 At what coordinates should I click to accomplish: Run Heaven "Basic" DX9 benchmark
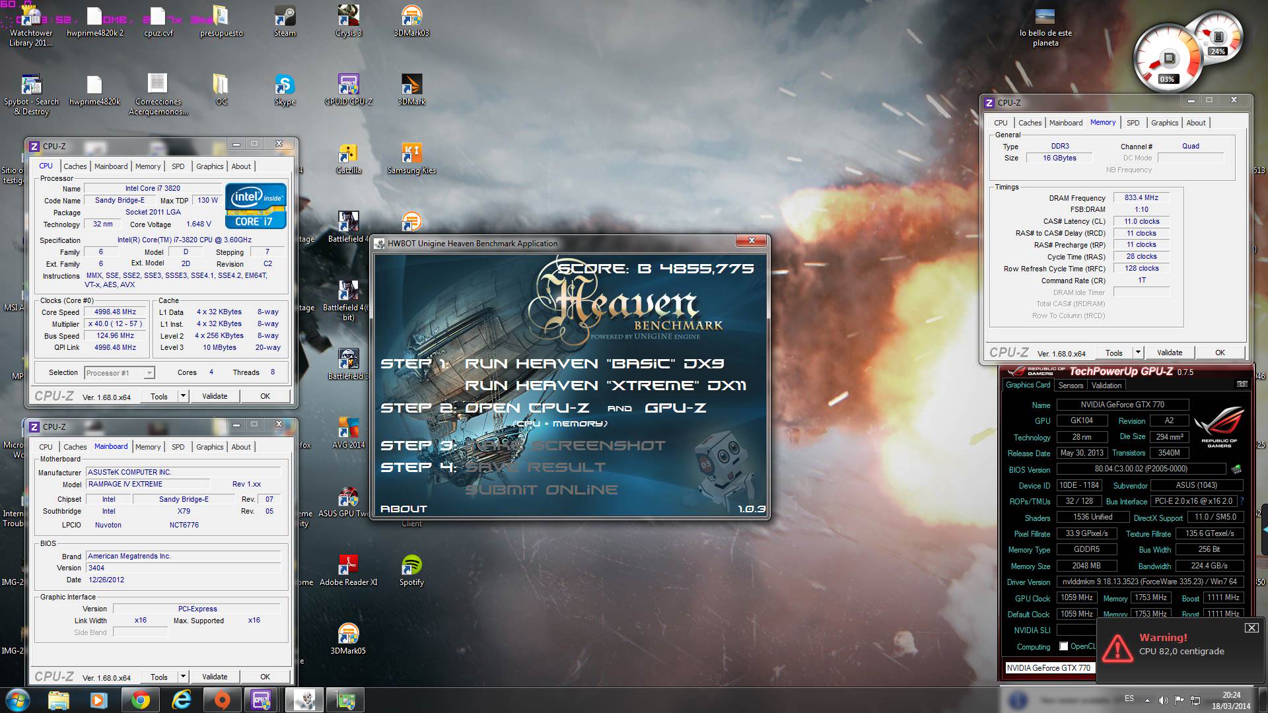click(x=594, y=364)
